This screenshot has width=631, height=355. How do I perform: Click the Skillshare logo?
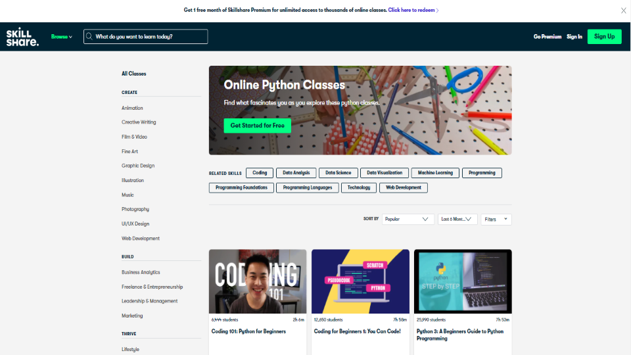(x=22, y=37)
